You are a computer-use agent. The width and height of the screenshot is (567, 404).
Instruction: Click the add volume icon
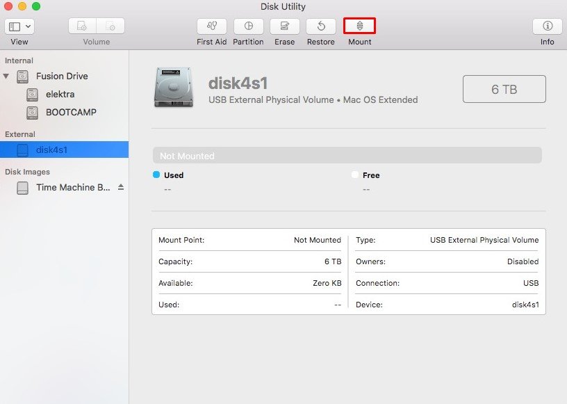click(x=83, y=26)
